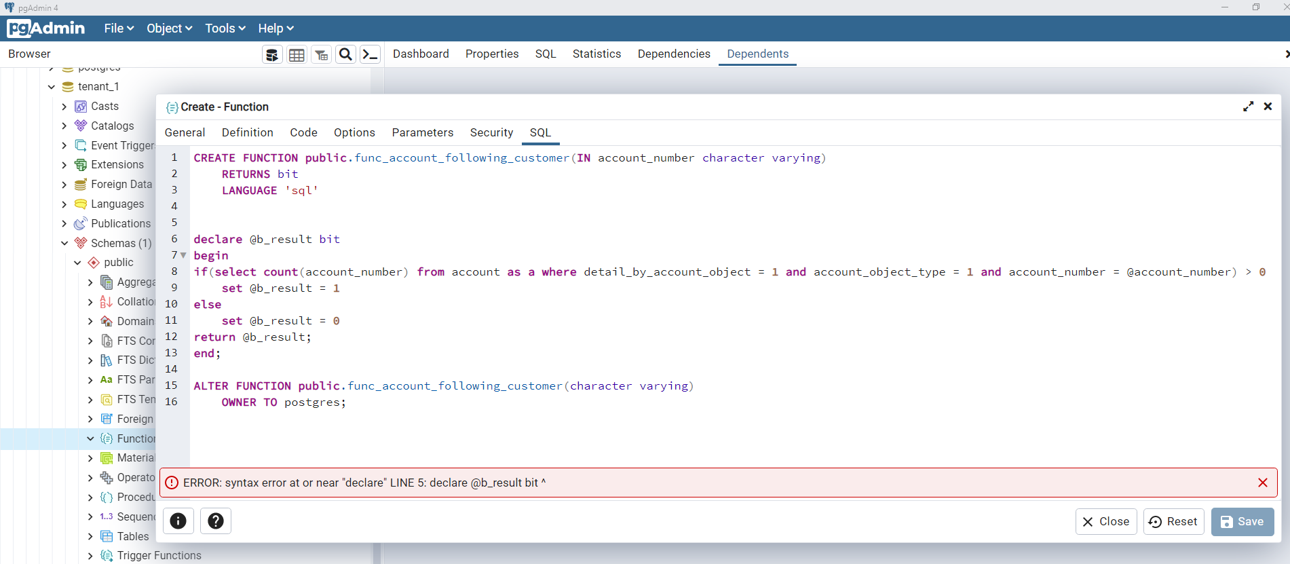
Task: Click the Event Triggers node icon
Action: (x=81, y=145)
